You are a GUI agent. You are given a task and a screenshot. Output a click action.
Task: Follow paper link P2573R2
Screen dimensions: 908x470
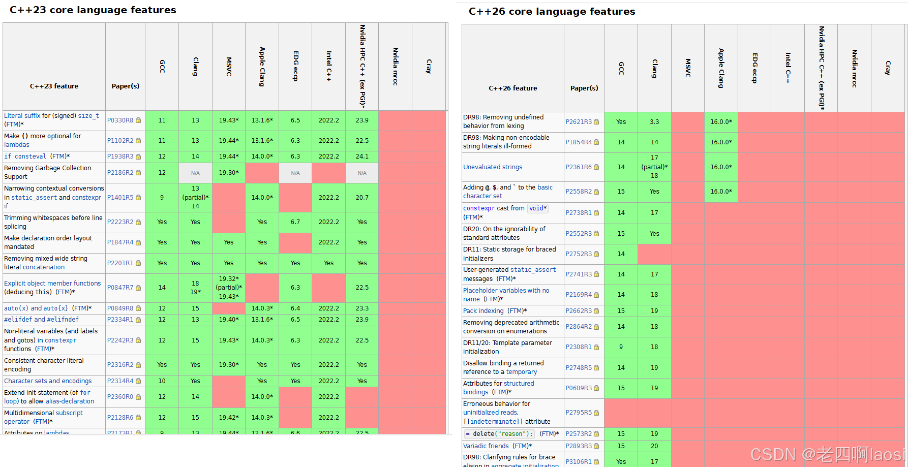(x=579, y=434)
